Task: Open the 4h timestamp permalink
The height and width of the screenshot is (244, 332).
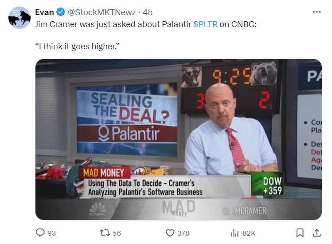Action: tap(148, 12)
